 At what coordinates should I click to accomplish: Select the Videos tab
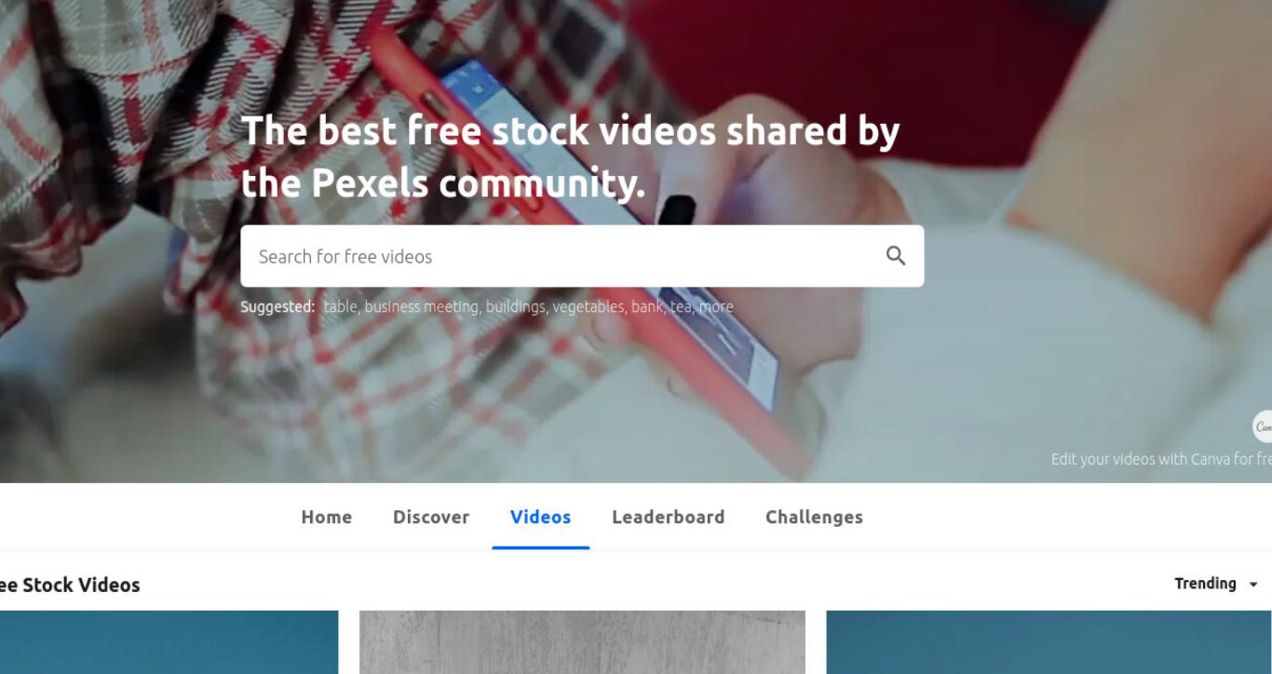[x=540, y=517]
